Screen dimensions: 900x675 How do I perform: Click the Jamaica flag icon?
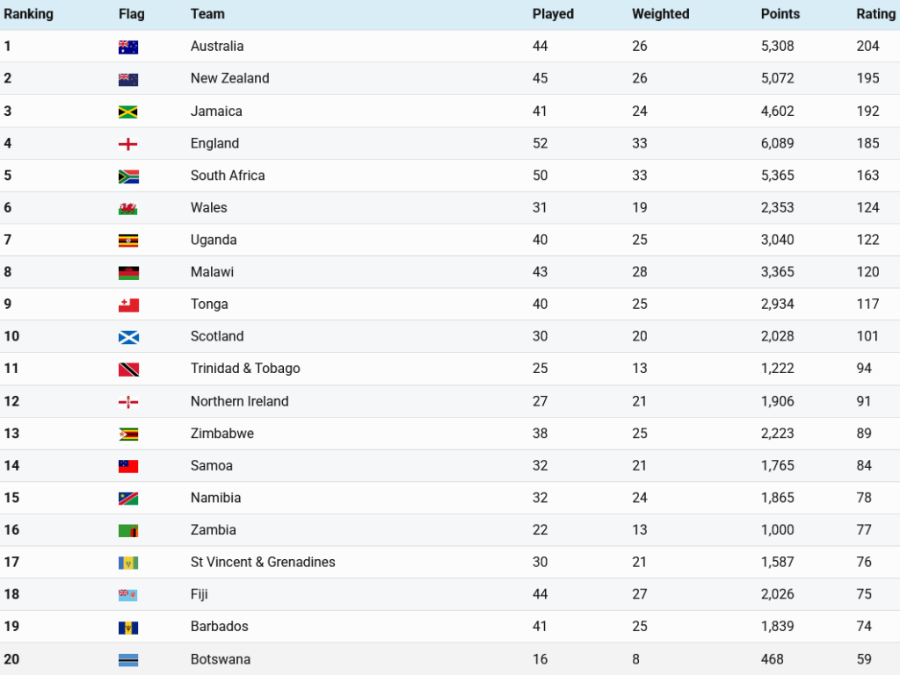tap(128, 112)
